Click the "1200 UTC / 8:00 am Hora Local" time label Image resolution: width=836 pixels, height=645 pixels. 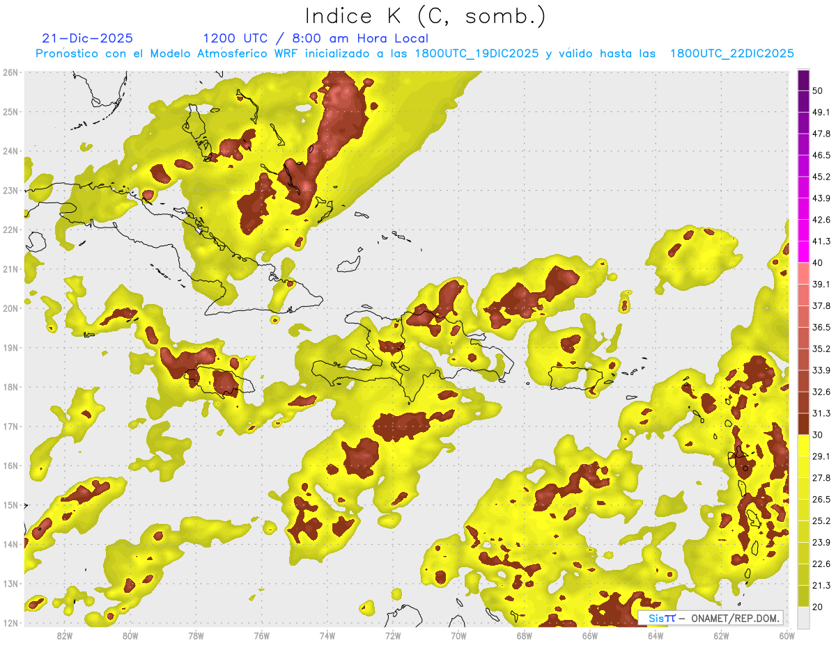click(316, 38)
